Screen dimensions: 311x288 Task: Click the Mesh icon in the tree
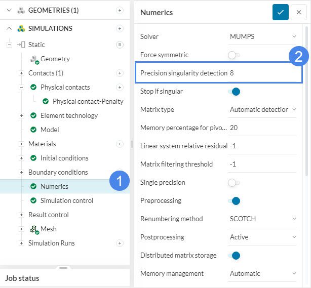point(34,229)
